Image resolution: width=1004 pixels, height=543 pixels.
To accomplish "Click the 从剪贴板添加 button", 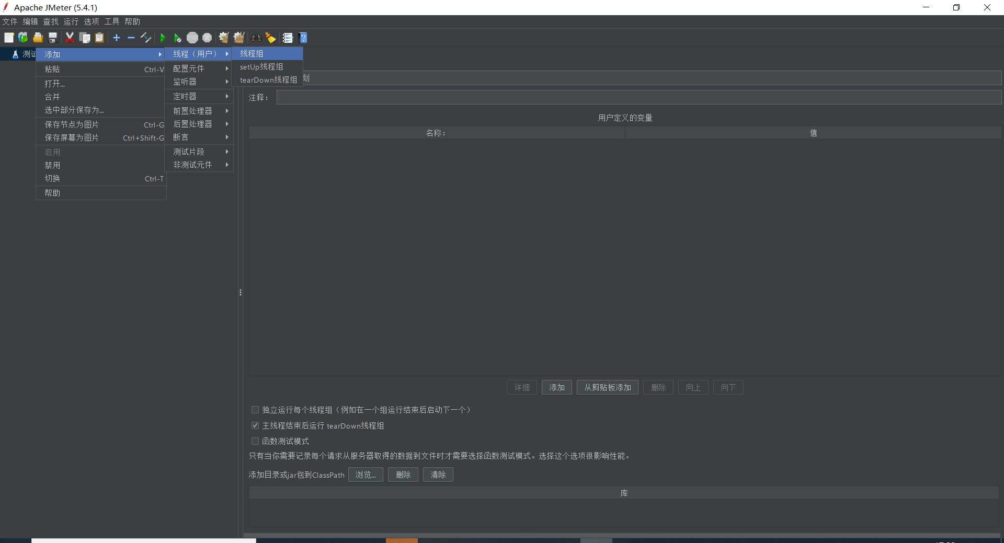I will tap(607, 387).
